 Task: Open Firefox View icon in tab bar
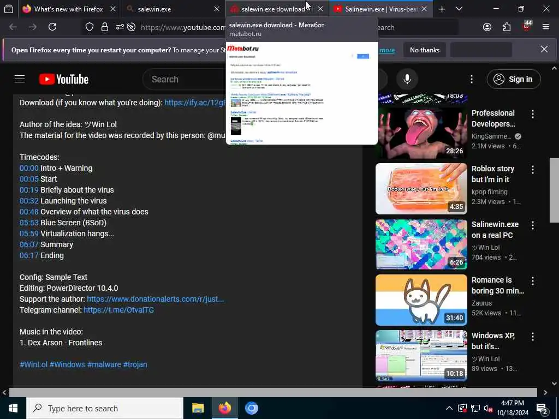pyautogui.click(x=9, y=9)
